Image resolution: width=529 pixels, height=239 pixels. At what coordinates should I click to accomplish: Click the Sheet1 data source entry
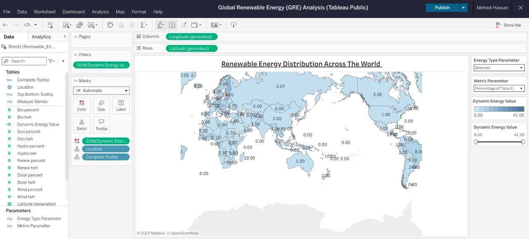tap(31, 47)
